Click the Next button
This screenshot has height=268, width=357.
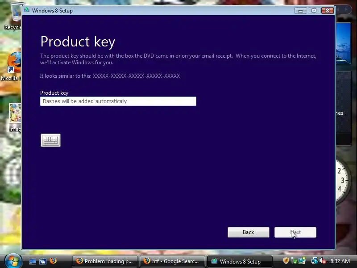pos(295,232)
